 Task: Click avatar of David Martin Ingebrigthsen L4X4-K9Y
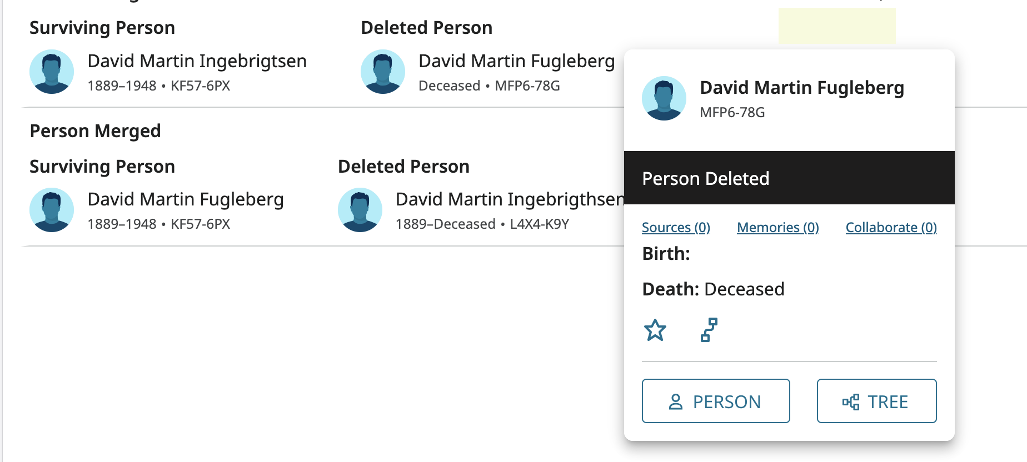pyautogui.click(x=360, y=210)
